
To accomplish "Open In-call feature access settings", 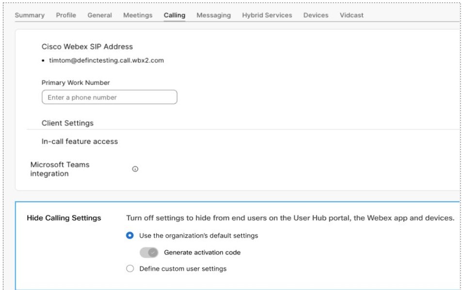I will 80,142.
